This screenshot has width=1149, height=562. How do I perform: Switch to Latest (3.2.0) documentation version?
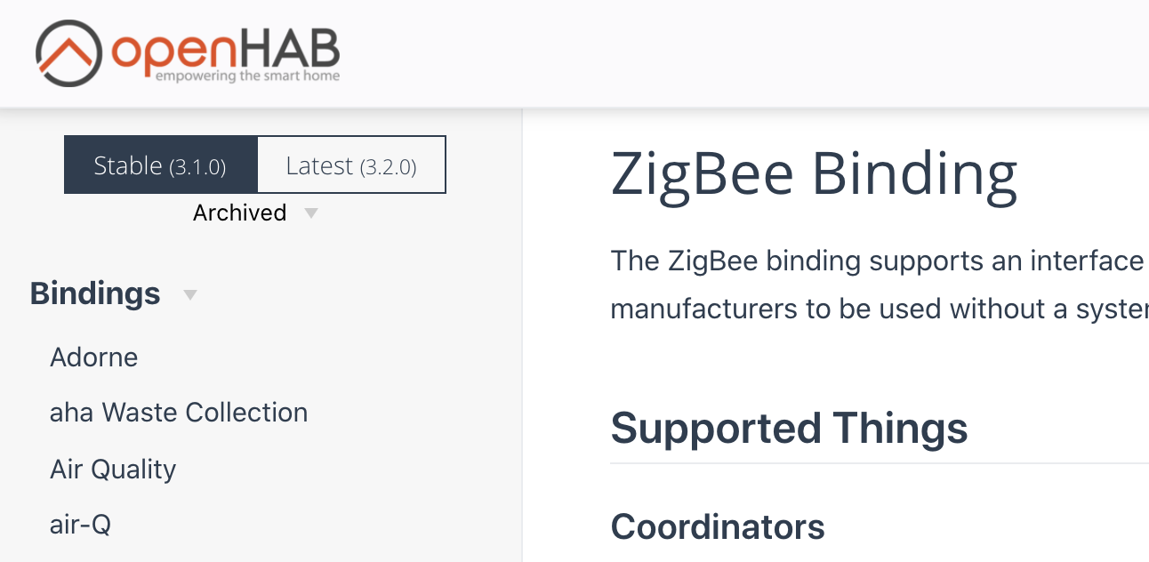click(x=351, y=165)
